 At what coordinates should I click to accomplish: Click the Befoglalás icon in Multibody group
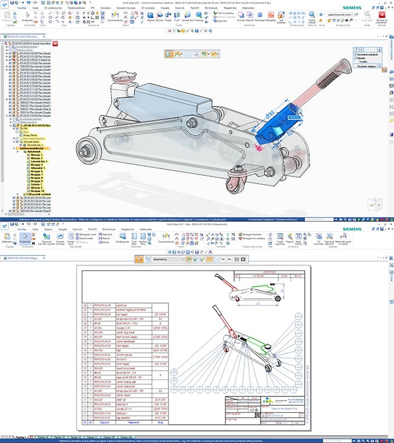[271, 16]
